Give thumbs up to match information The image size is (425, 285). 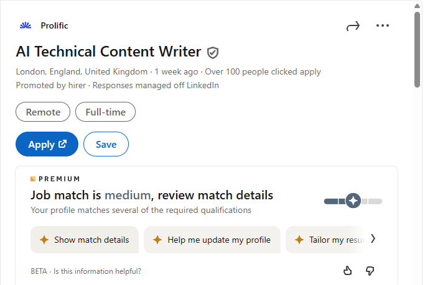(x=348, y=271)
